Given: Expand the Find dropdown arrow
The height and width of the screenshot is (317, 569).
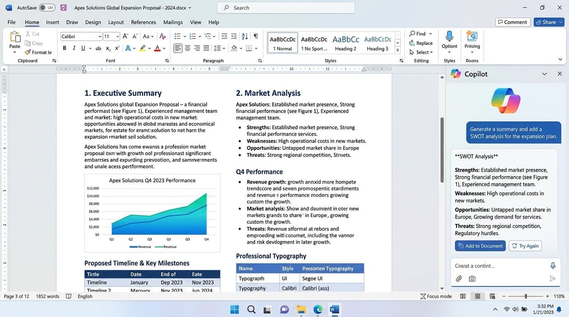Looking at the screenshot, I should click(x=430, y=34).
